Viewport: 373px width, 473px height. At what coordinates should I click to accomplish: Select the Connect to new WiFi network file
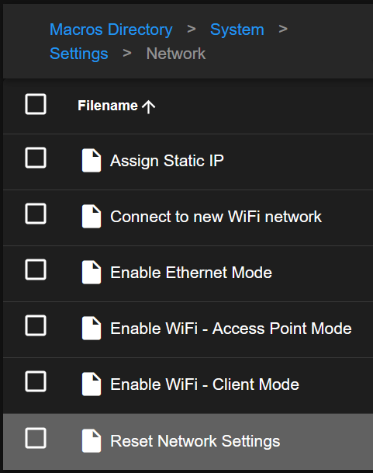216,217
